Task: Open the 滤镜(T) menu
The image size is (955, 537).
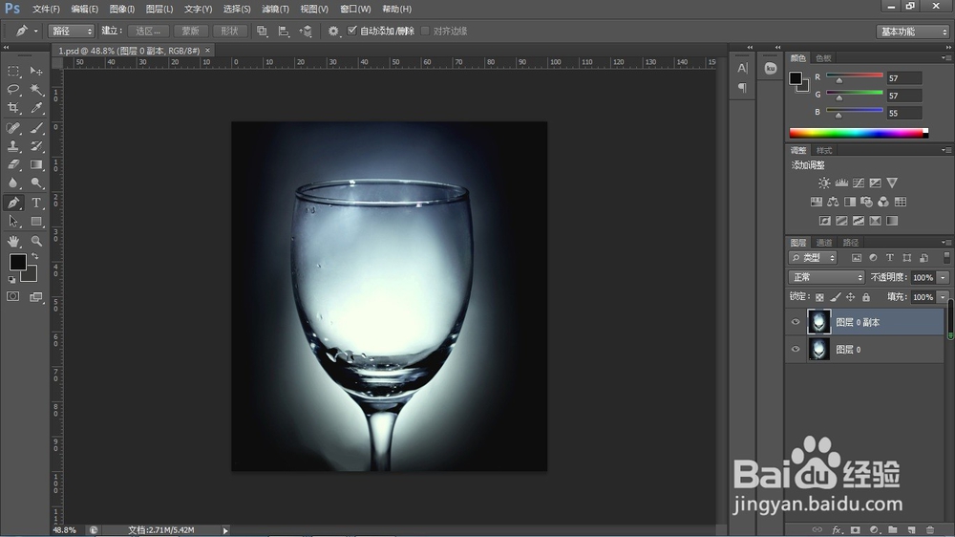Action: (x=275, y=10)
